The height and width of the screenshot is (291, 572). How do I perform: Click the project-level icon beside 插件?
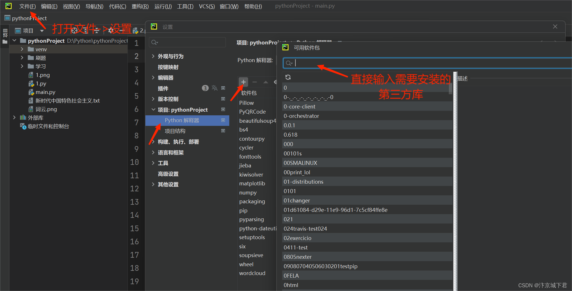click(x=223, y=88)
